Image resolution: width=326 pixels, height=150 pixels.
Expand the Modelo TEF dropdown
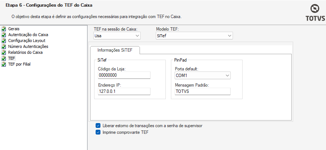coord(194,36)
